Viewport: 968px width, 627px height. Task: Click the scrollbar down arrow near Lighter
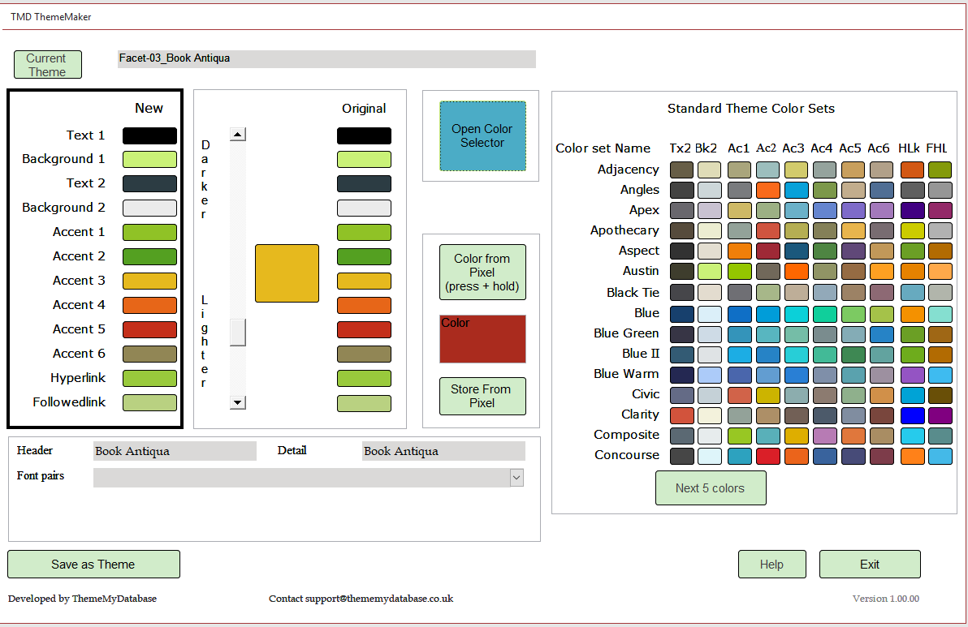(237, 402)
